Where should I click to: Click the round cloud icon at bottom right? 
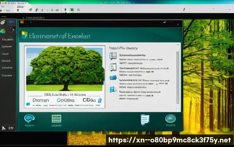pos(170,119)
